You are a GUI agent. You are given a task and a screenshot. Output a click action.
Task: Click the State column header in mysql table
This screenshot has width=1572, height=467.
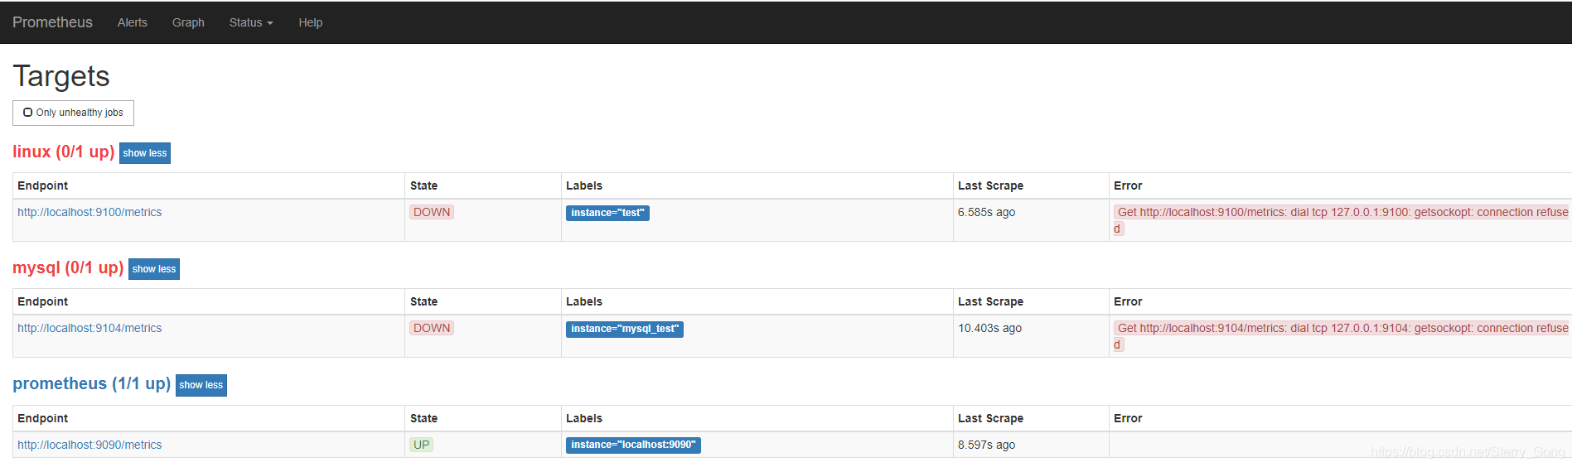(x=423, y=301)
